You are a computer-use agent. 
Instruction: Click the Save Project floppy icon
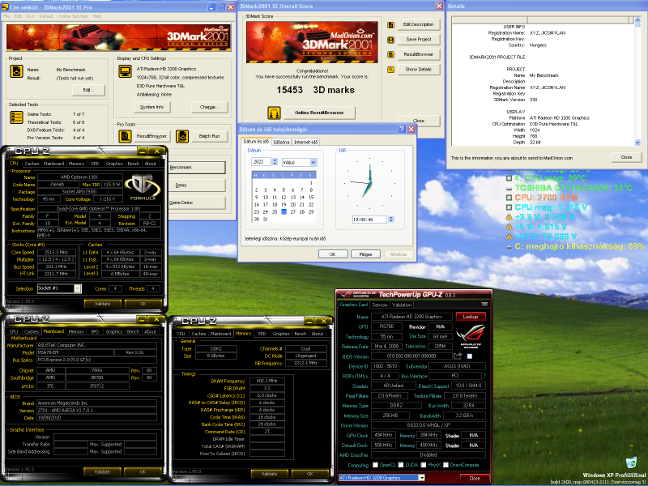coord(390,40)
